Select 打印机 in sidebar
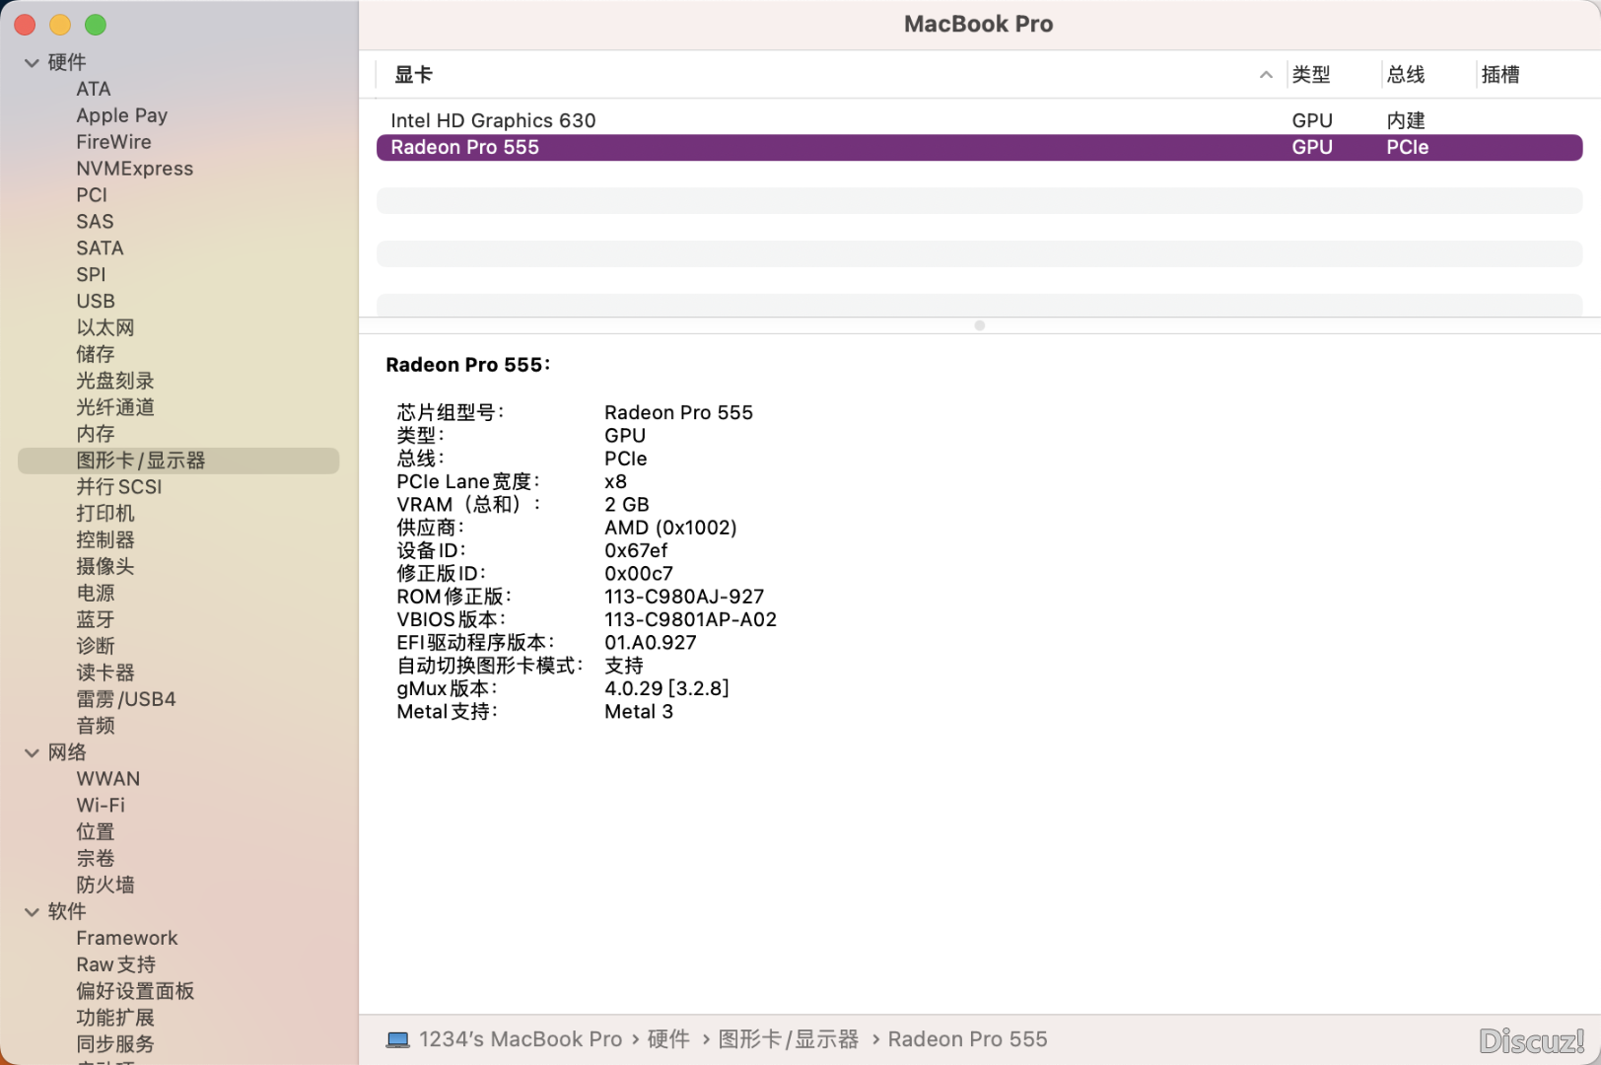This screenshot has height=1065, width=1601. click(105, 514)
